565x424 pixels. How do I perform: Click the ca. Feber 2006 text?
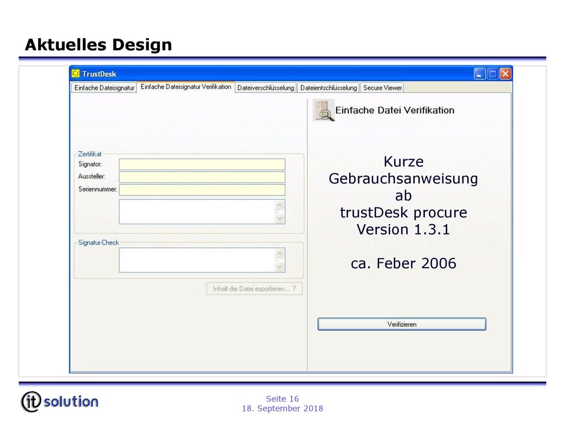tap(403, 263)
